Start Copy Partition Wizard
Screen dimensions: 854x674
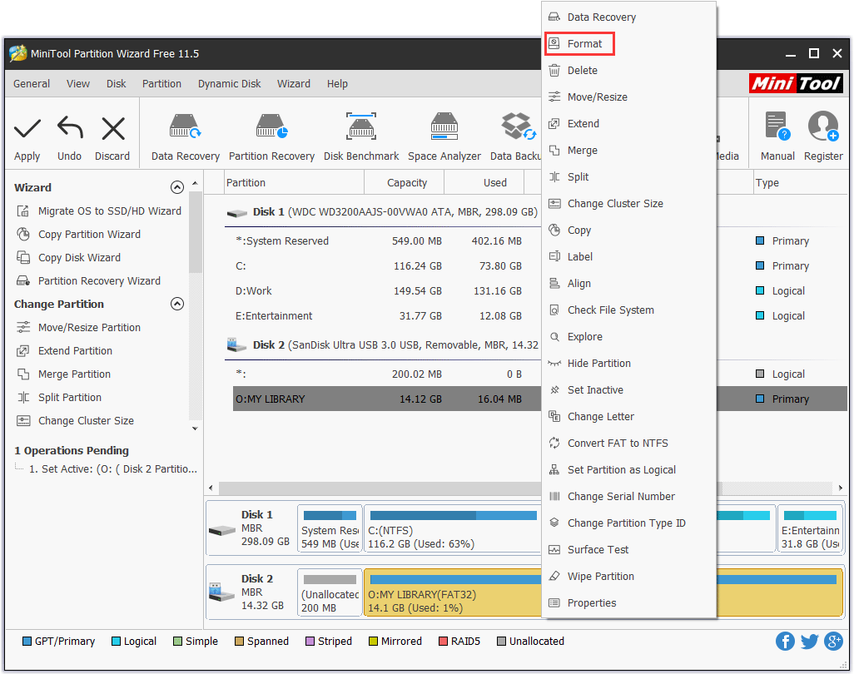point(79,235)
